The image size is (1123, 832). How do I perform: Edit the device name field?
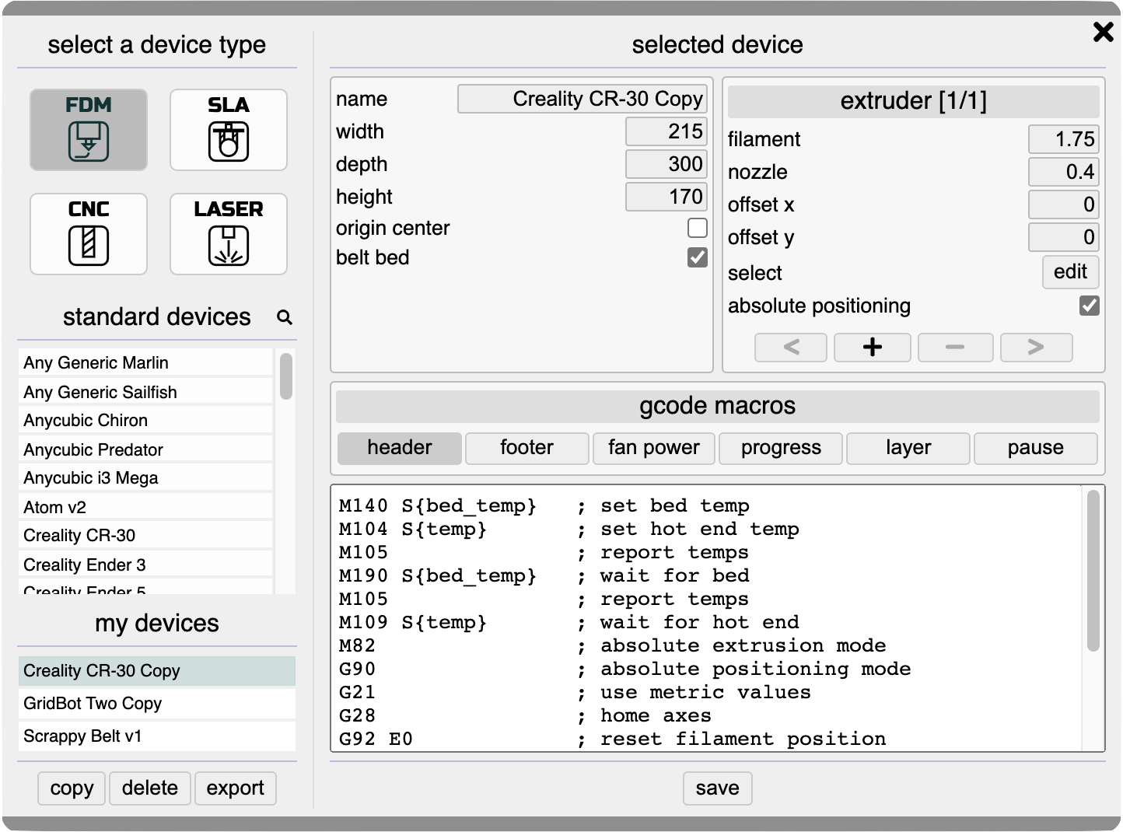(x=582, y=99)
